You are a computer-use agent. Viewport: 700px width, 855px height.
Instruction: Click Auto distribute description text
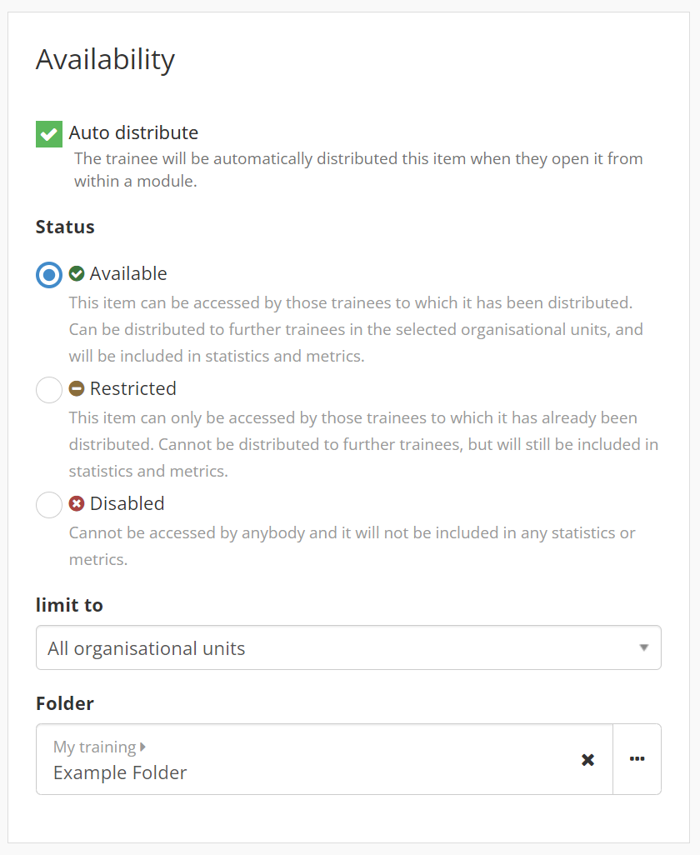[x=358, y=170]
